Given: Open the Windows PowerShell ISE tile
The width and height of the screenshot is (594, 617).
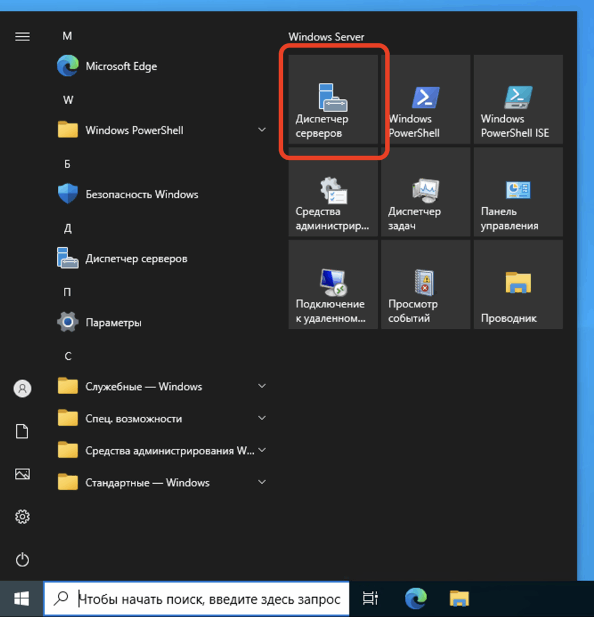Looking at the screenshot, I should click(518, 99).
